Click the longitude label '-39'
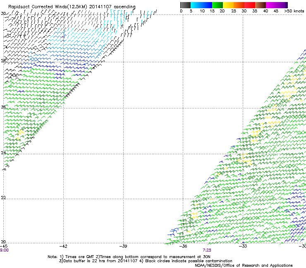This screenshot has height=268, width=306. coord(123,246)
